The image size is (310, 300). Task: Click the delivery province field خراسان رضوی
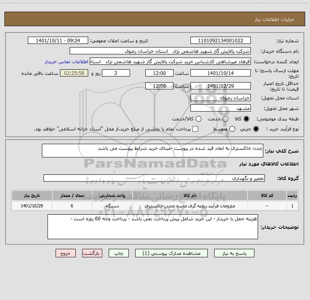[x=221, y=98]
